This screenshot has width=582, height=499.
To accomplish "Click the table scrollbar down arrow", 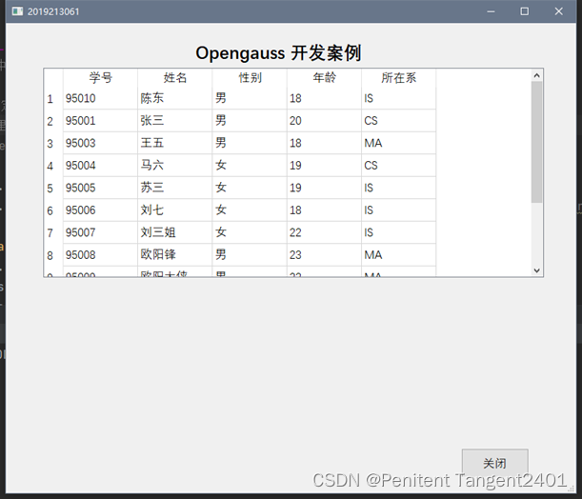I will [x=536, y=270].
